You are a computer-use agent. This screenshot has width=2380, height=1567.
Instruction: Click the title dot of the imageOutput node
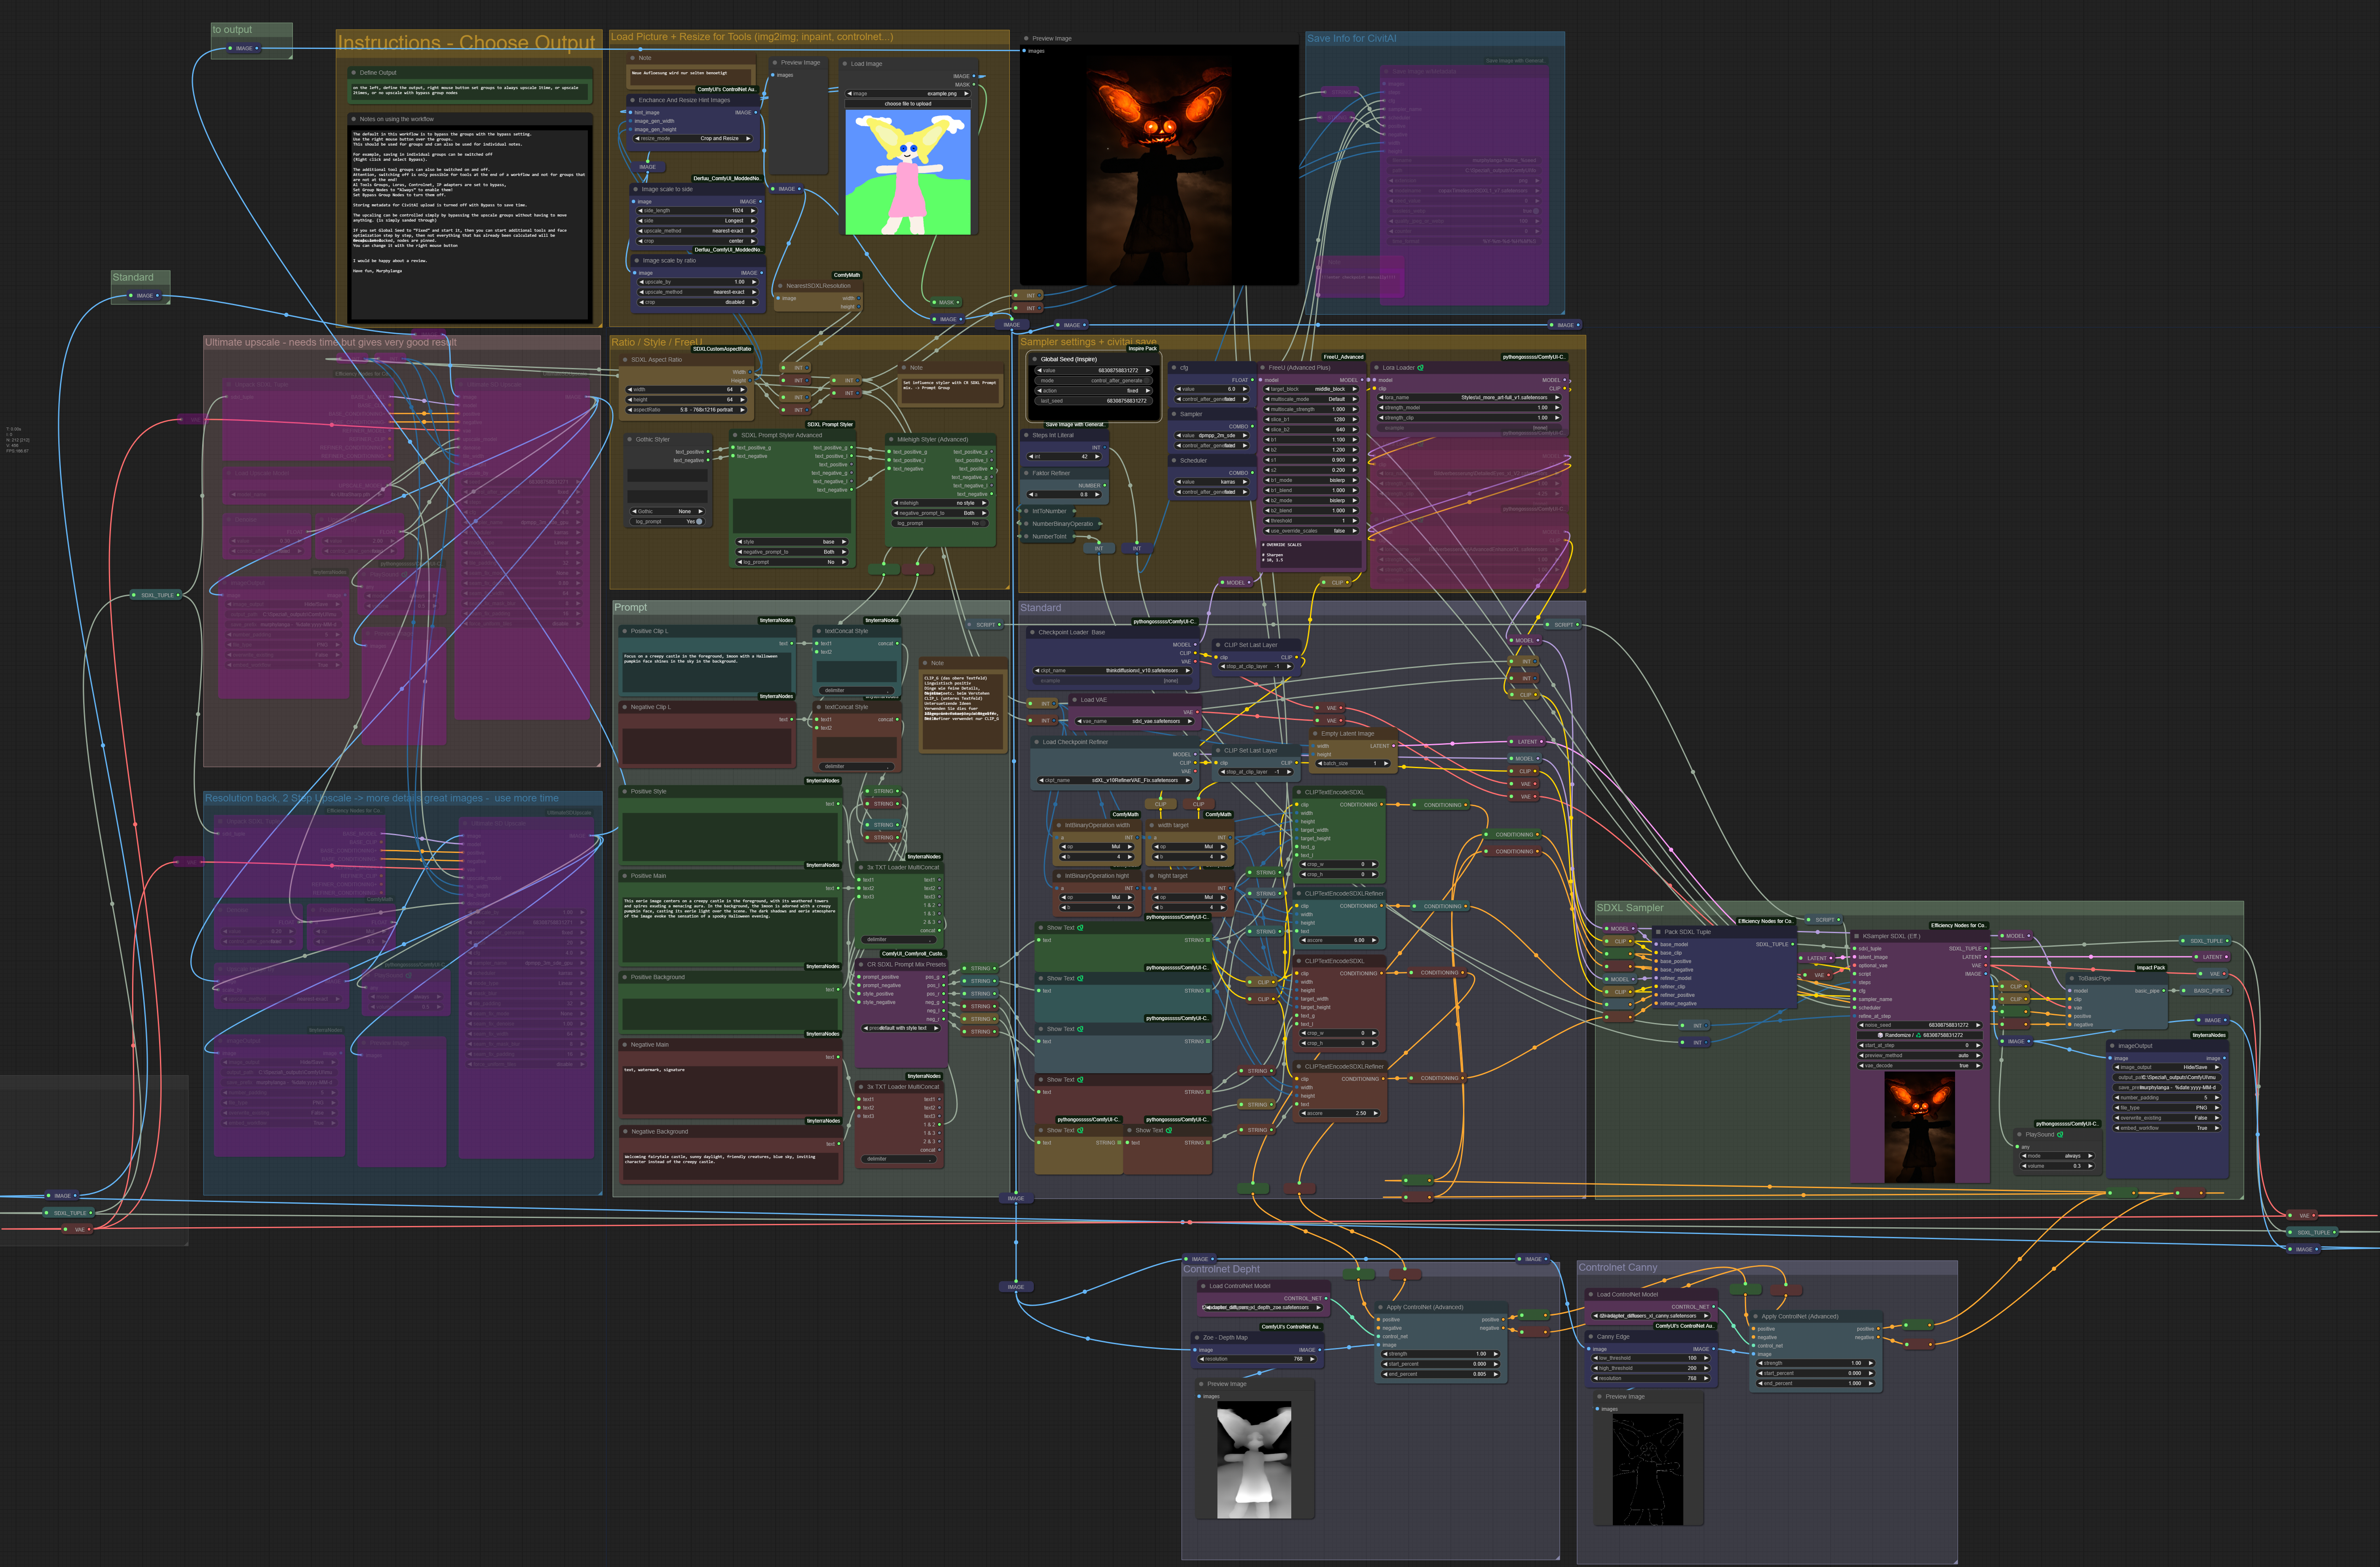tap(2112, 1046)
